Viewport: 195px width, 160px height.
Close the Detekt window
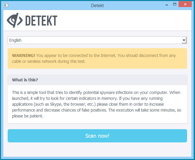(186, 4)
